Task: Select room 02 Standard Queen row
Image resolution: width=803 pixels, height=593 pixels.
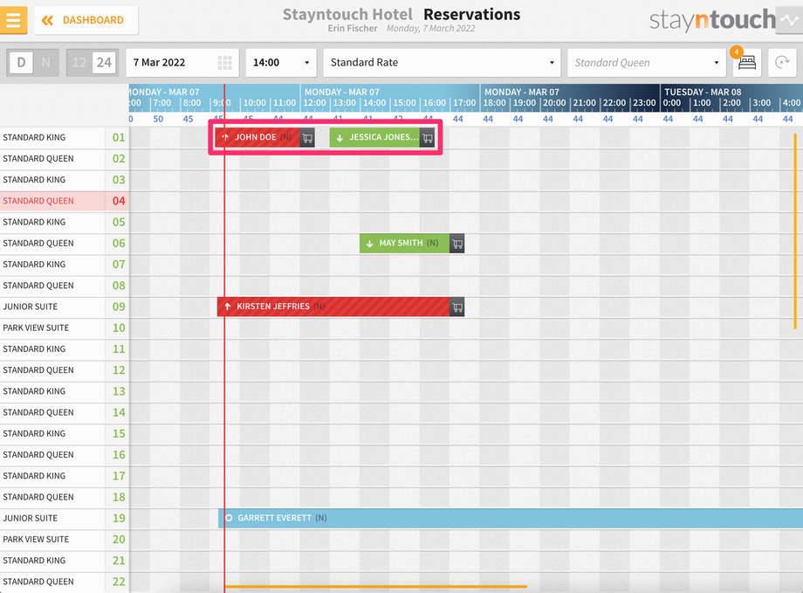Action: point(64,159)
